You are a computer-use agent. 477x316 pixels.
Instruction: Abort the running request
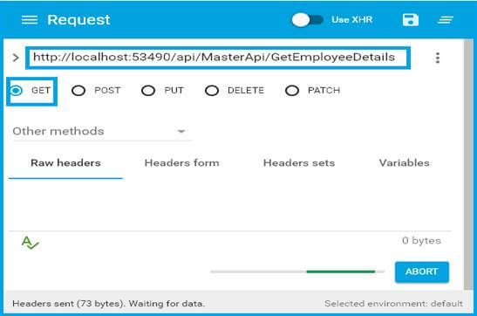pyautogui.click(x=422, y=271)
